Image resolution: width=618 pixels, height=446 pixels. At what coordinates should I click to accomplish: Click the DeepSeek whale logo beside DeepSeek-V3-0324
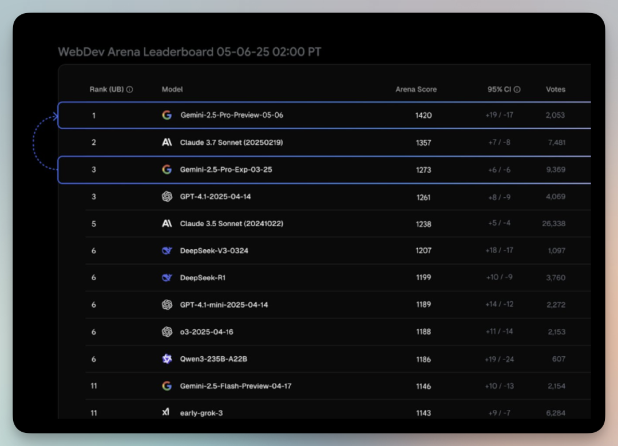pos(167,250)
